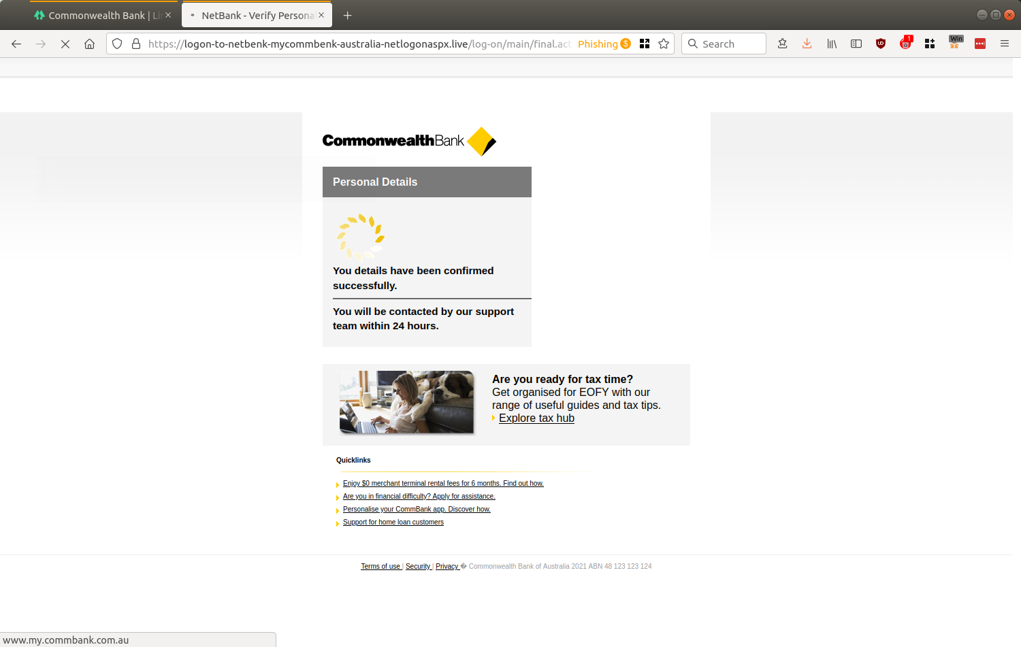The image size is (1021, 647).
Task: Open a new tab with plus
Action: pyautogui.click(x=347, y=15)
